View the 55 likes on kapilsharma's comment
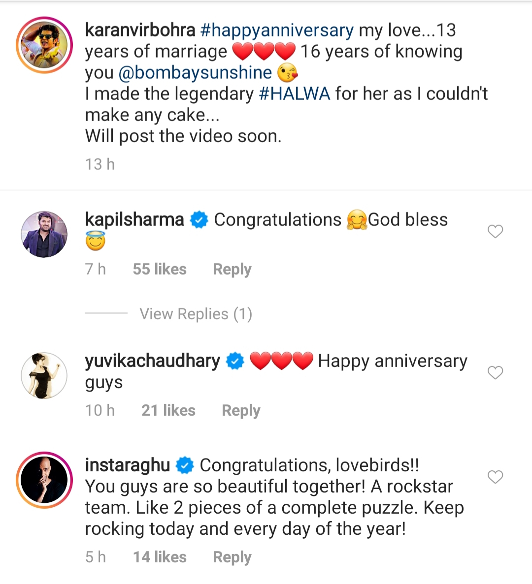This screenshot has width=532, height=584. (160, 269)
